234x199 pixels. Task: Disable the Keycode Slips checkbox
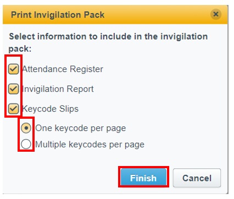pyautogui.click(x=13, y=108)
